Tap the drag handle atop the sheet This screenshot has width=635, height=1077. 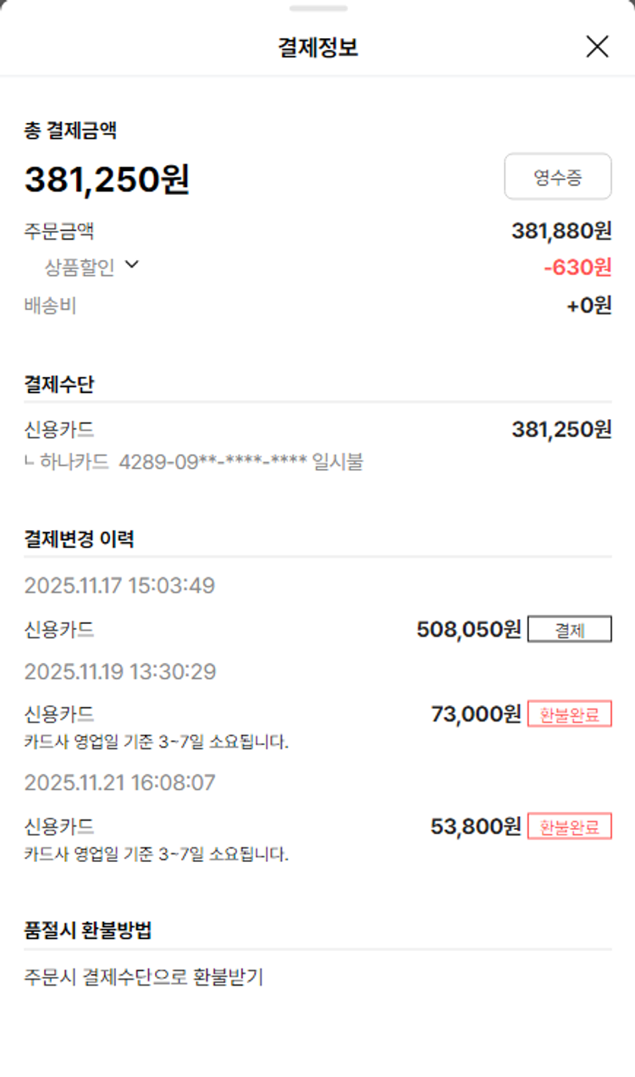click(317, 8)
